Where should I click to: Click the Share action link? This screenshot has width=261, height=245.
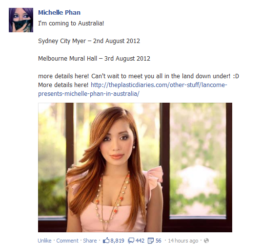pos(90,241)
